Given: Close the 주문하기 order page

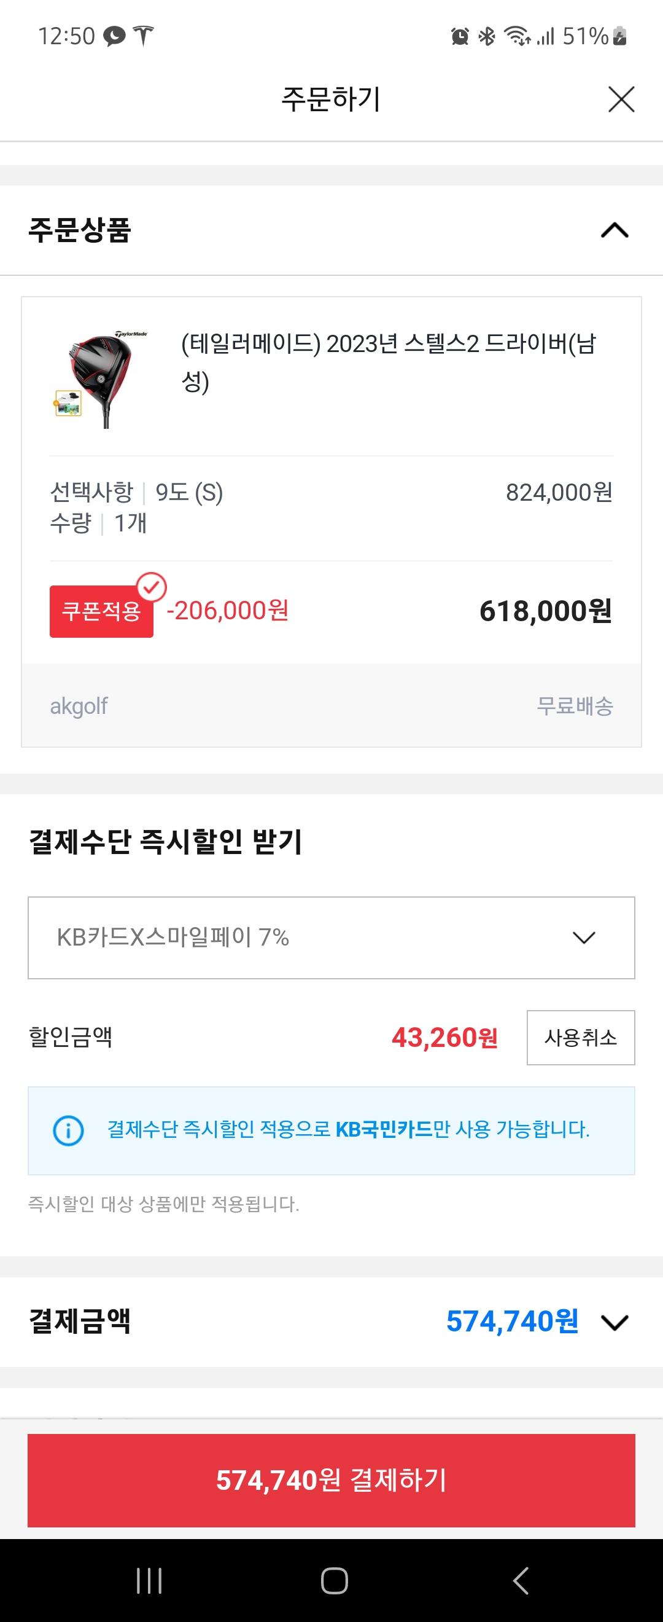Looking at the screenshot, I should 621,100.
